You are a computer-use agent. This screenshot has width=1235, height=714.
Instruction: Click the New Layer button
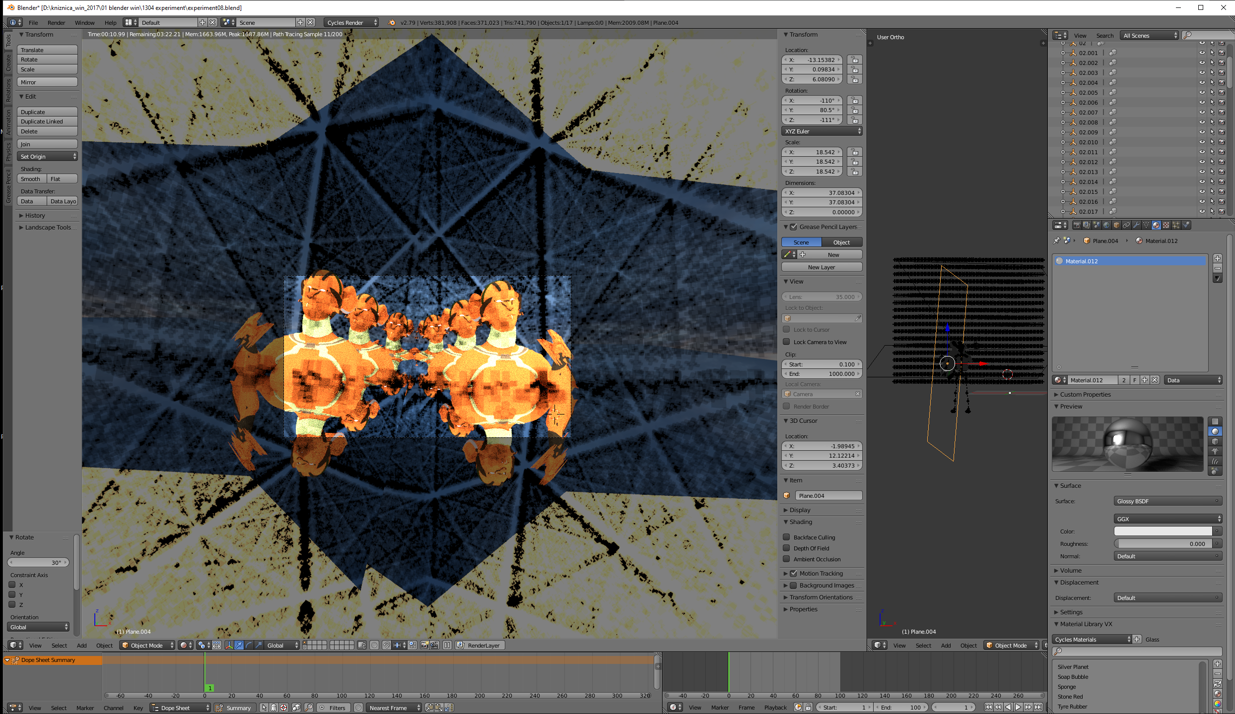click(822, 267)
